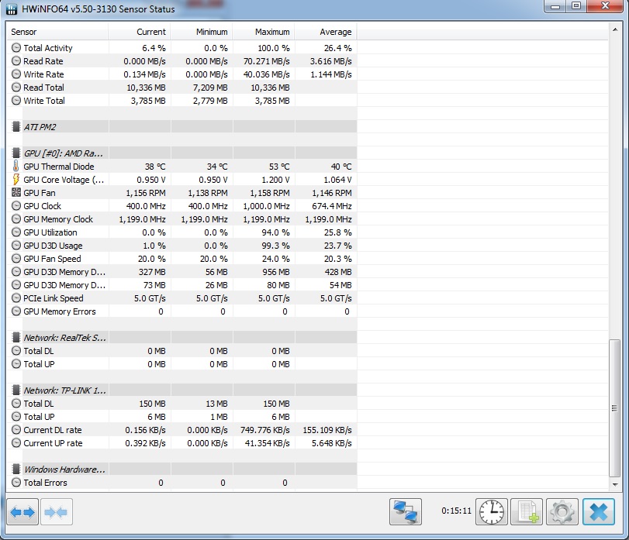Click the GPU Memory Errors gauge icon
Screen dimensions: 629x540
(x=16, y=311)
